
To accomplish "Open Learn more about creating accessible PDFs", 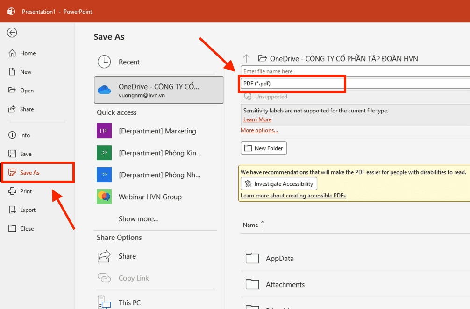I will pos(293,196).
